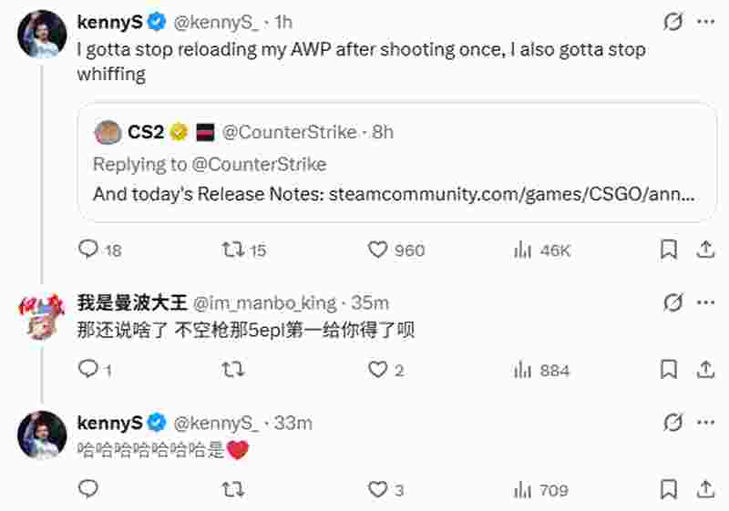Screen dimensions: 729x511
Task: Share kennyS's top tweet
Action: (704, 249)
